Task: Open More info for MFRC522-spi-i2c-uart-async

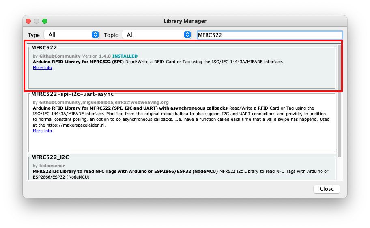Action: 43,131
